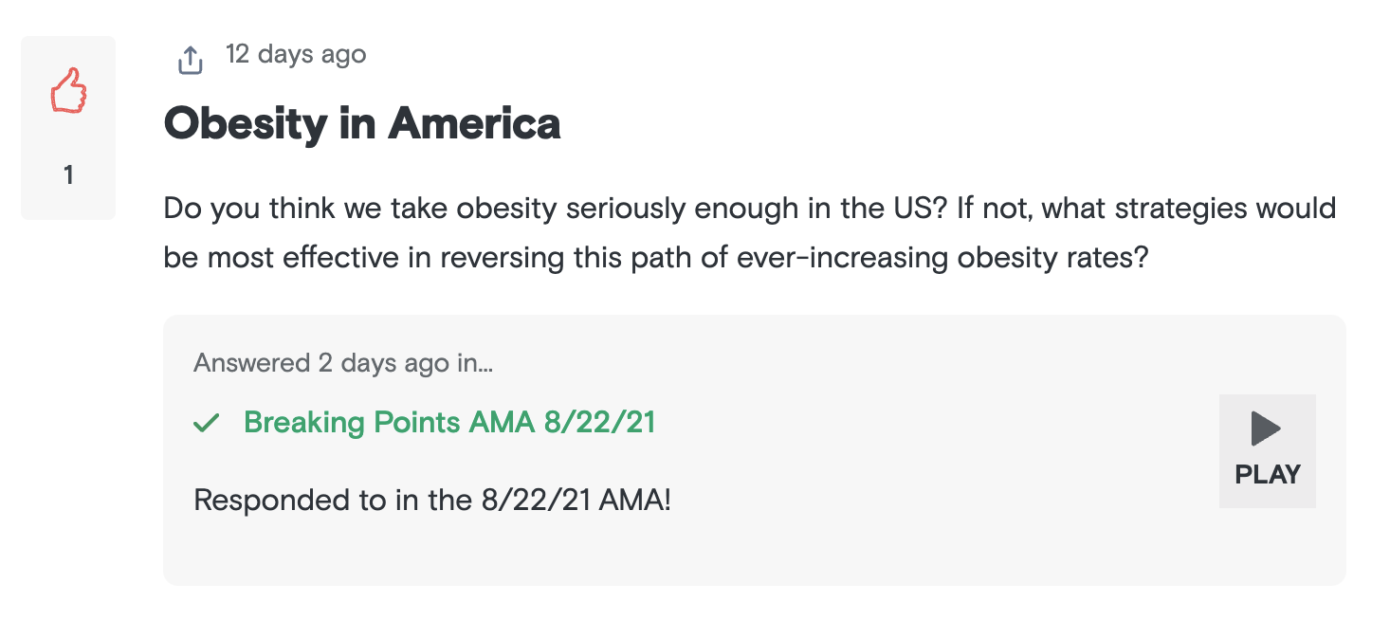Click the green checkmark next to Breaking Points
The height and width of the screenshot is (620, 1390).
tap(207, 423)
